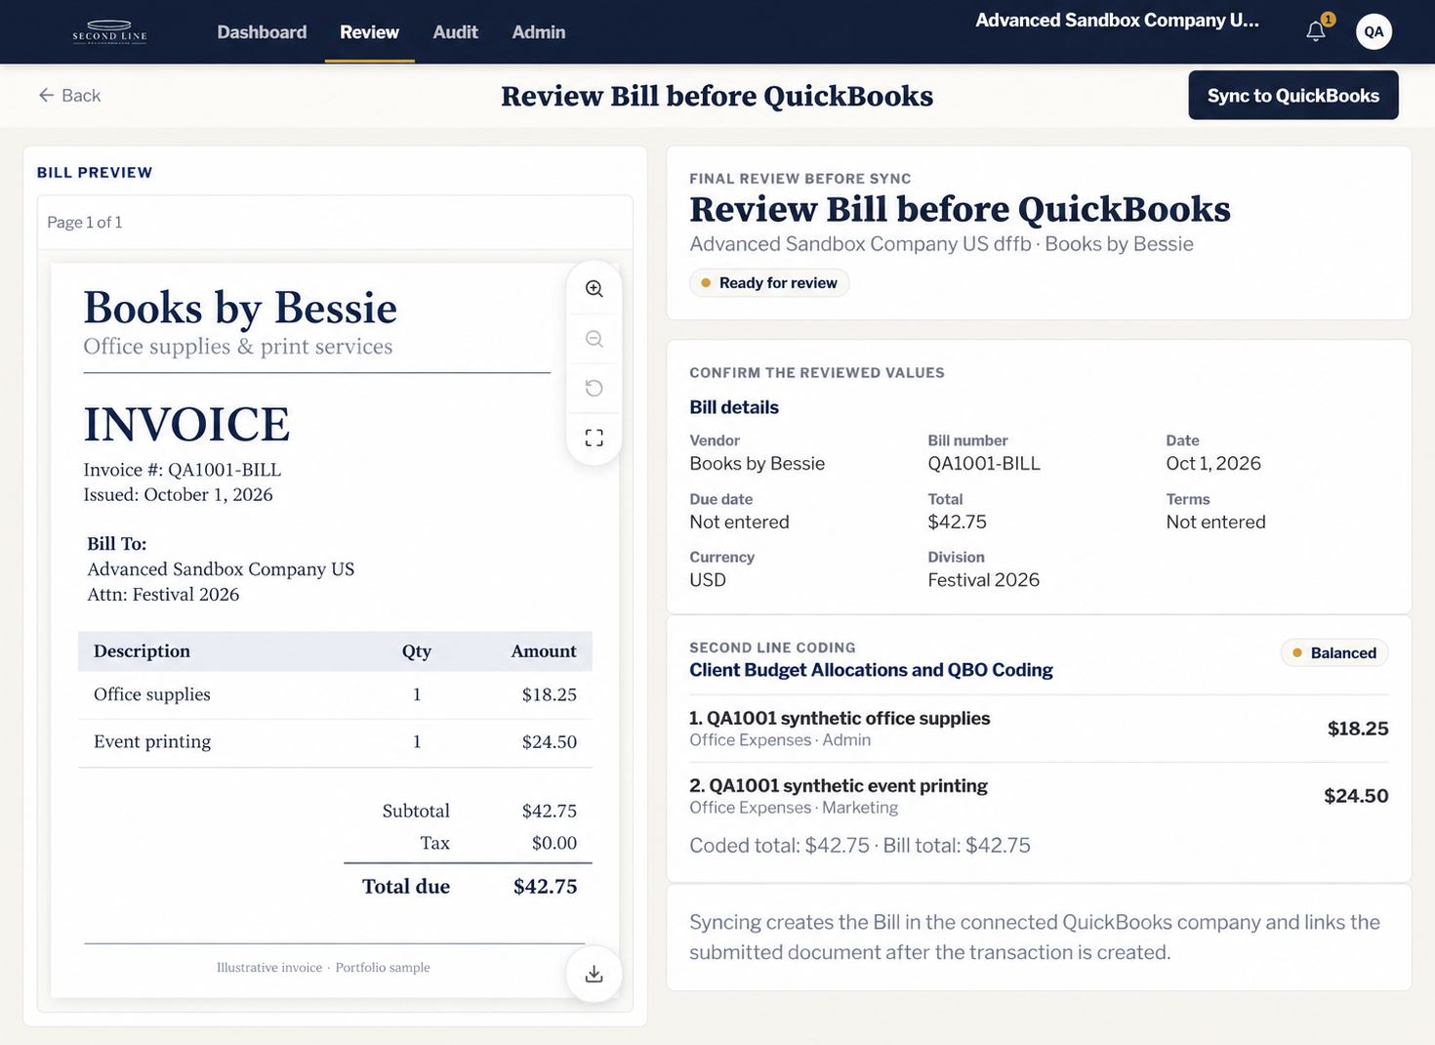Viewport: 1435px width, 1045px height.
Task: Select the QA1001 synthetic event printing line
Action: [1039, 796]
